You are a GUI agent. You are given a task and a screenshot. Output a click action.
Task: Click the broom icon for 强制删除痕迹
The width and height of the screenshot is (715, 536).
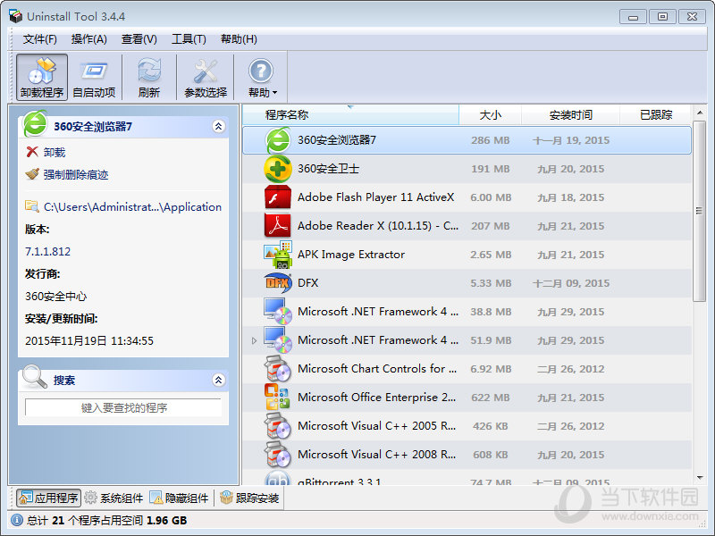click(x=32, y=174)
